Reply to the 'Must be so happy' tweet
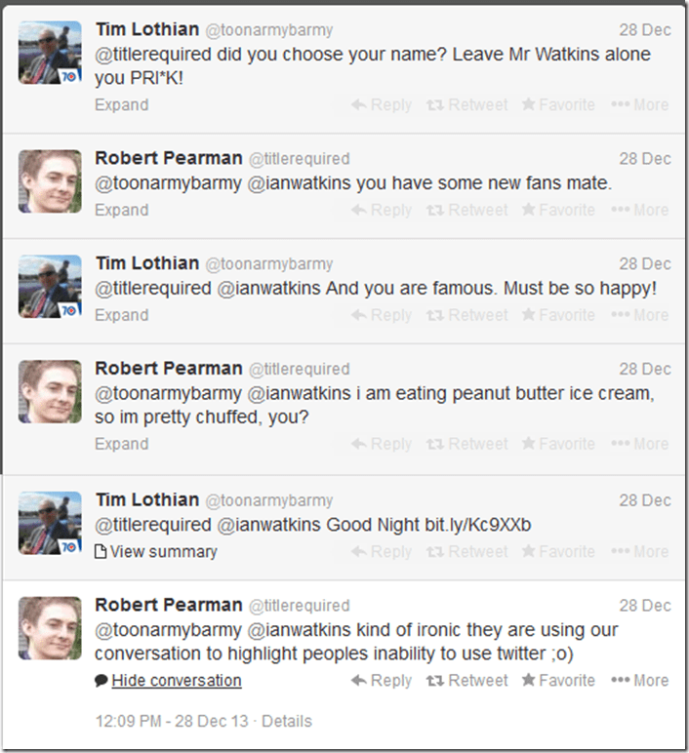689x753 pixels. pyautogui.click(x=382, y=315)
